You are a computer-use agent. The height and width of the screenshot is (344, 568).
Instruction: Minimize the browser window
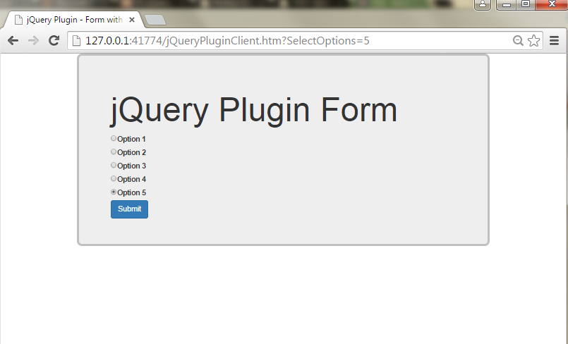[507, 5]
